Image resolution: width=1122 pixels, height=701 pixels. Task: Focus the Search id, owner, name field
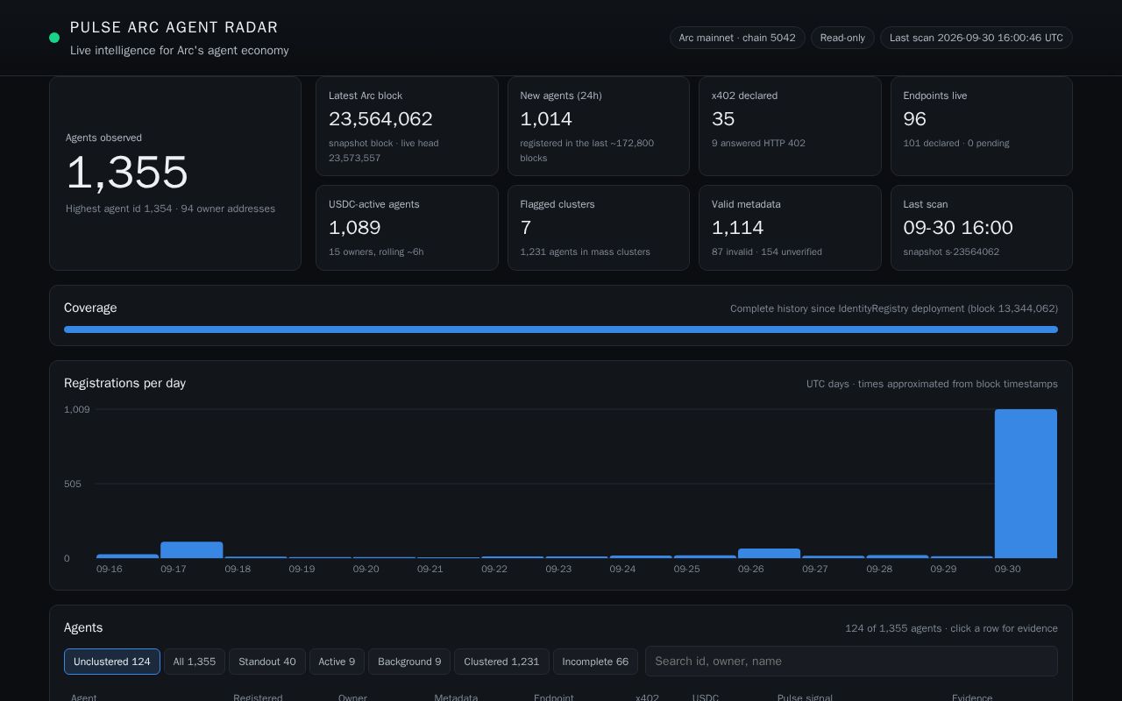(851, 662)
